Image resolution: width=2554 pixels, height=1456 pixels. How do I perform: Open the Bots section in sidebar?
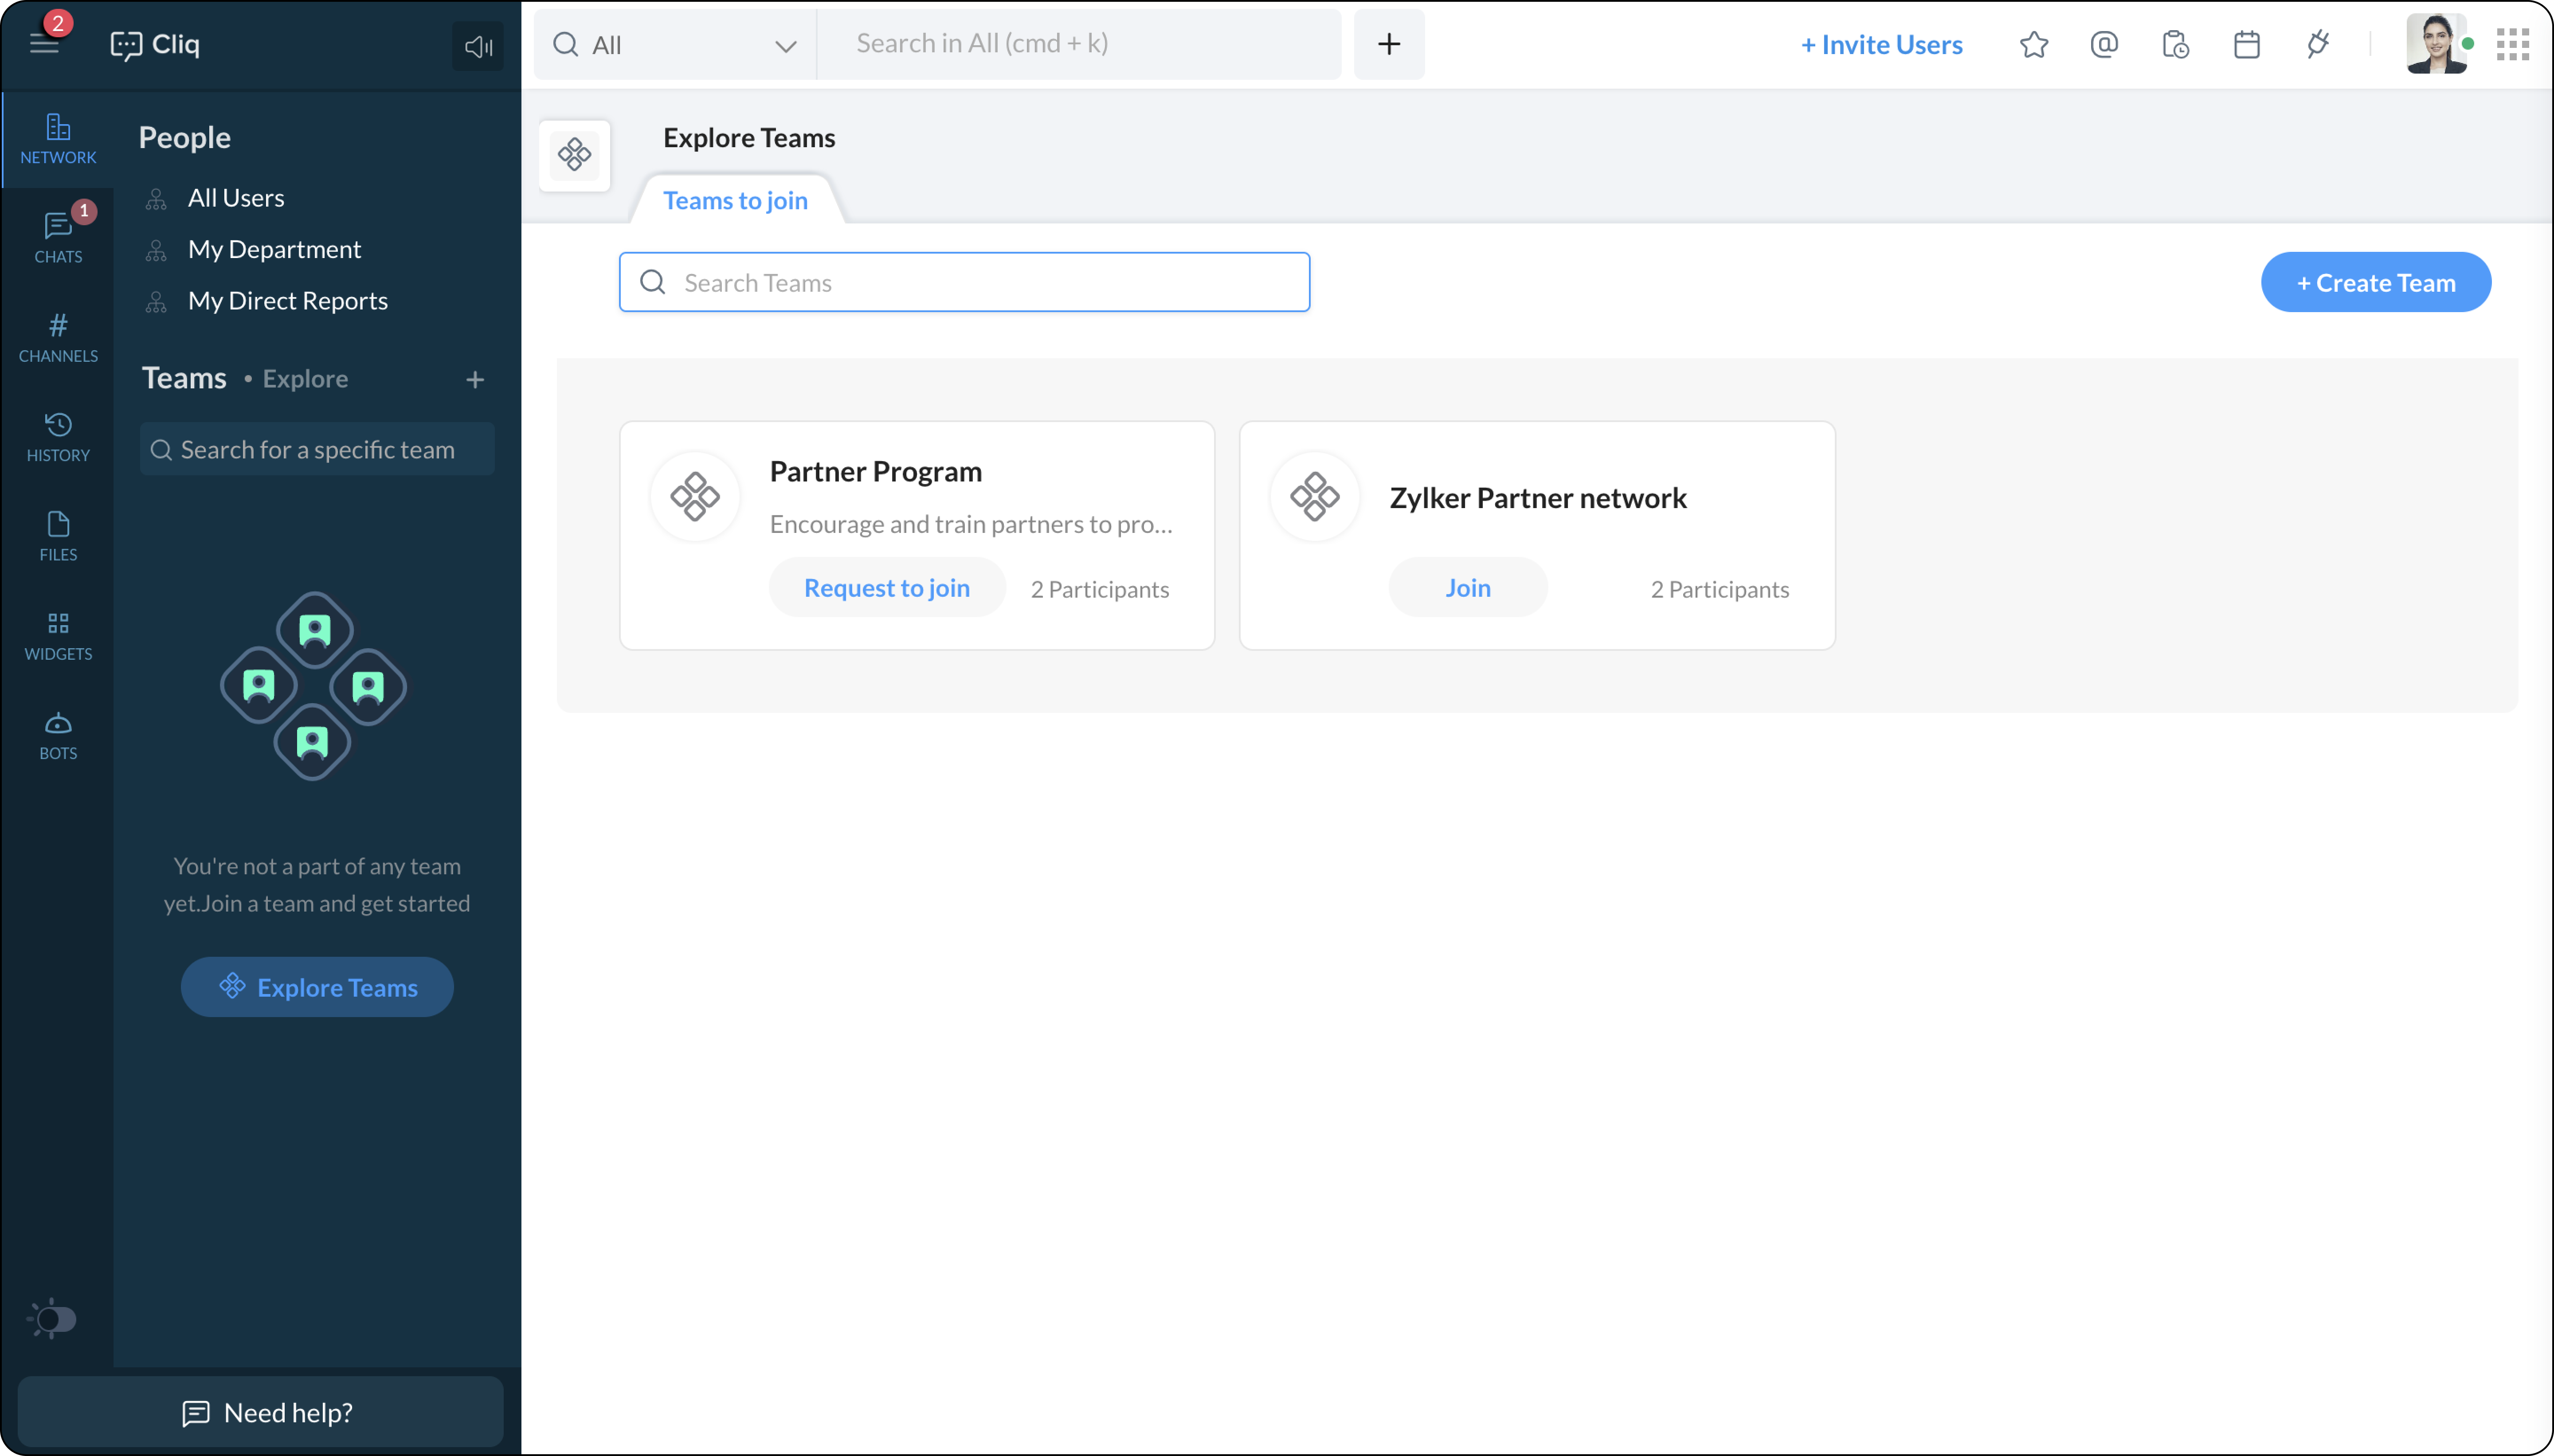[58, 735]
